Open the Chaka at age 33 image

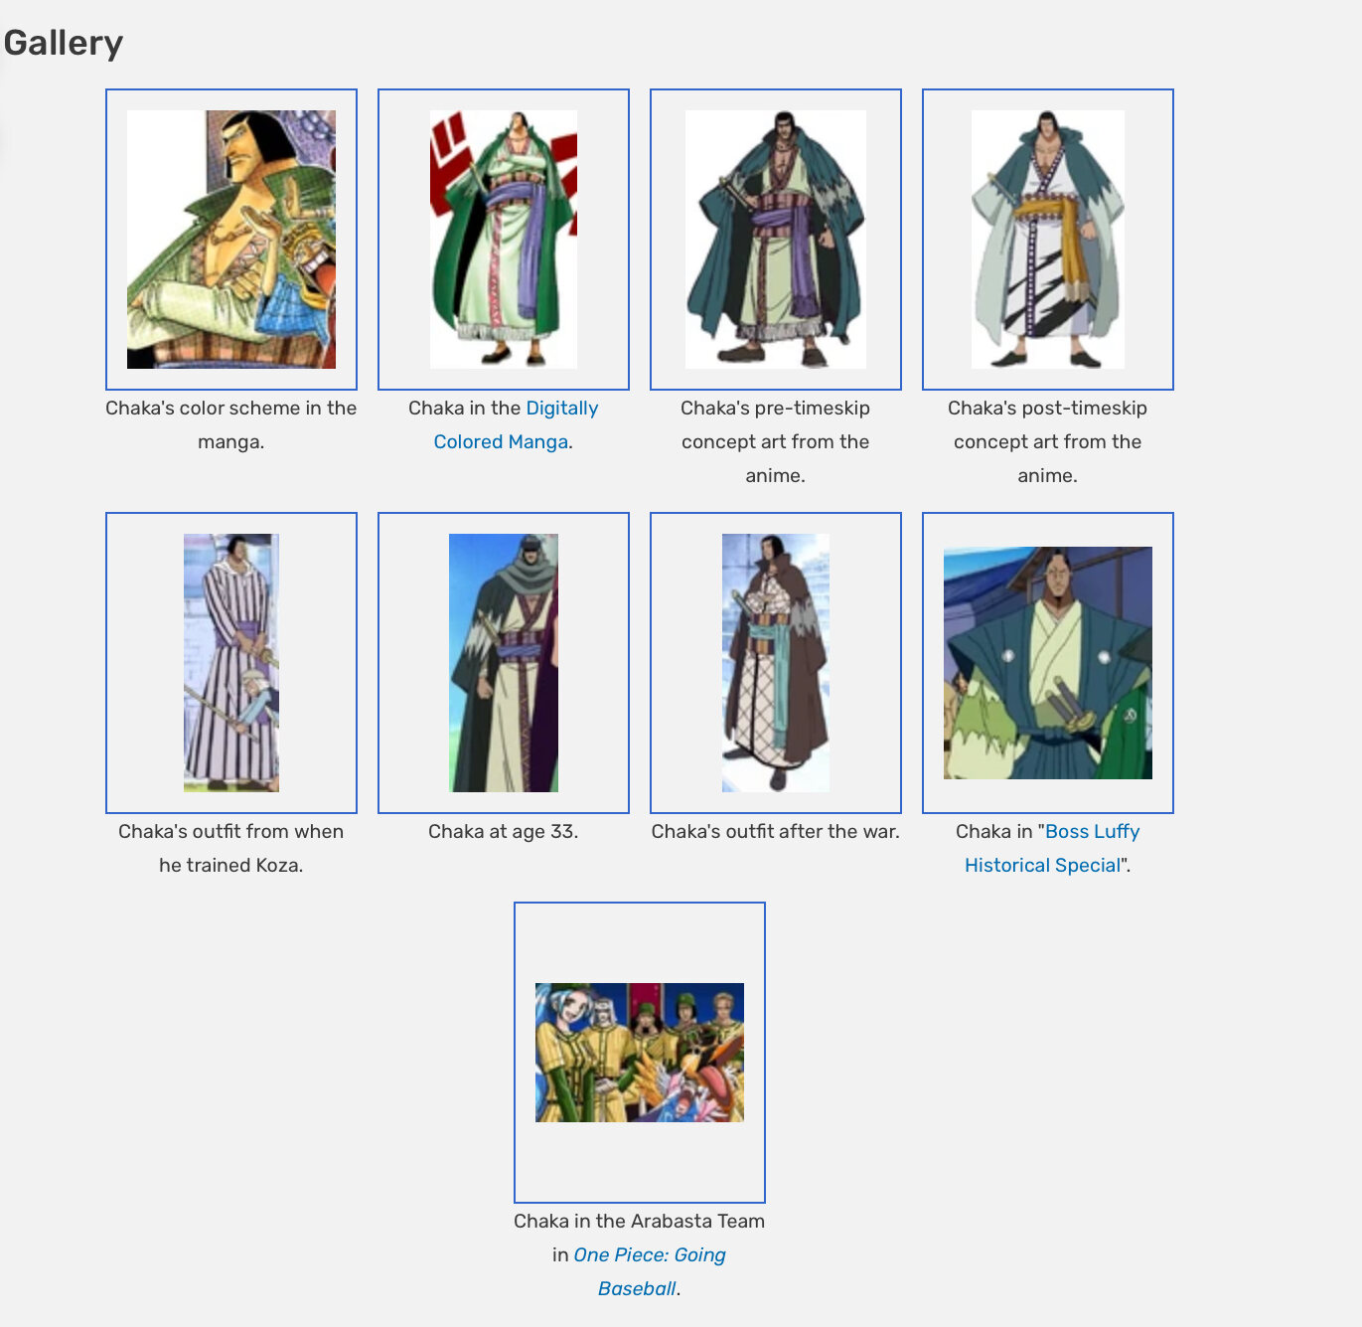[504, 663]
